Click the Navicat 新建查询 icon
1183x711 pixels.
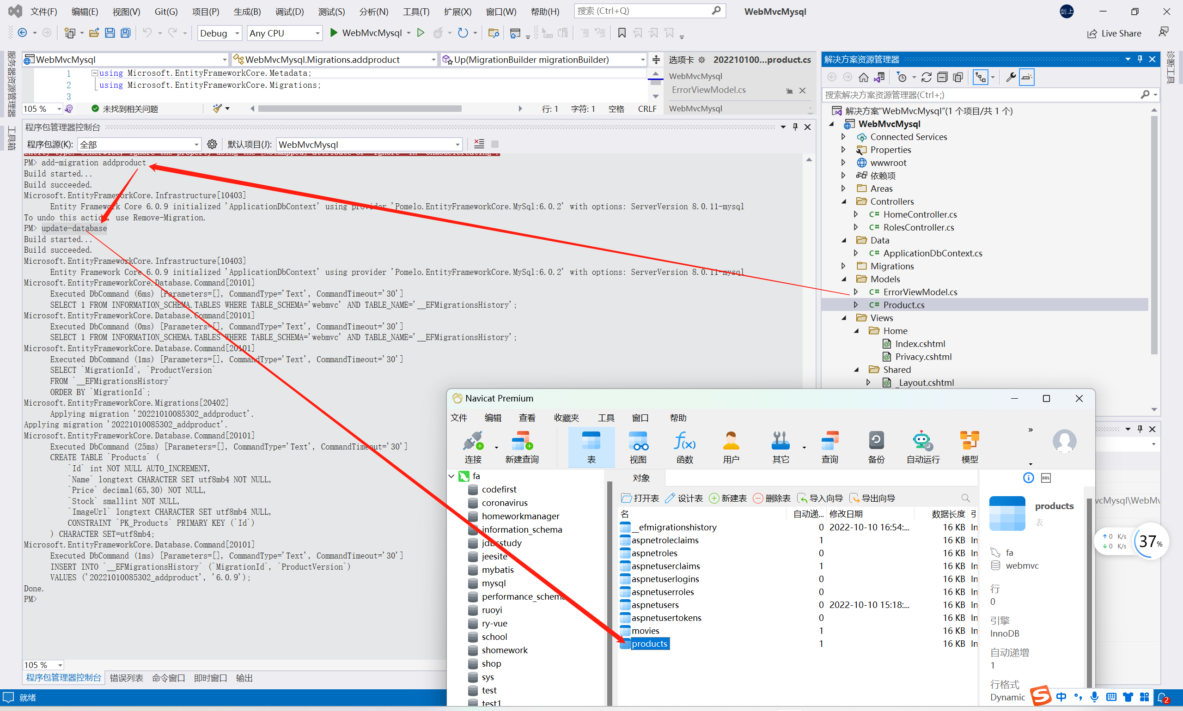521,441
